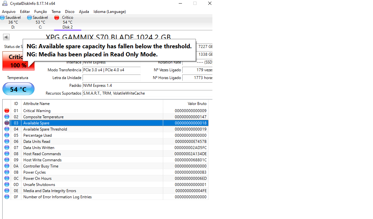Image resolution: width=373 pixels, height=219 pixels.
Task: Click status icon for Power On Hours
Action: click(7, 178)
